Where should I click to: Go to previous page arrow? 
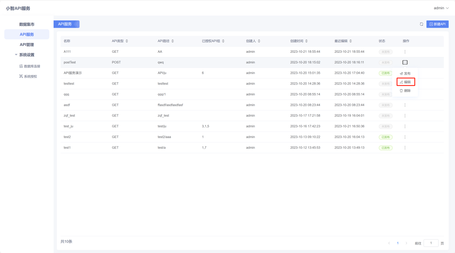point(389,243)
